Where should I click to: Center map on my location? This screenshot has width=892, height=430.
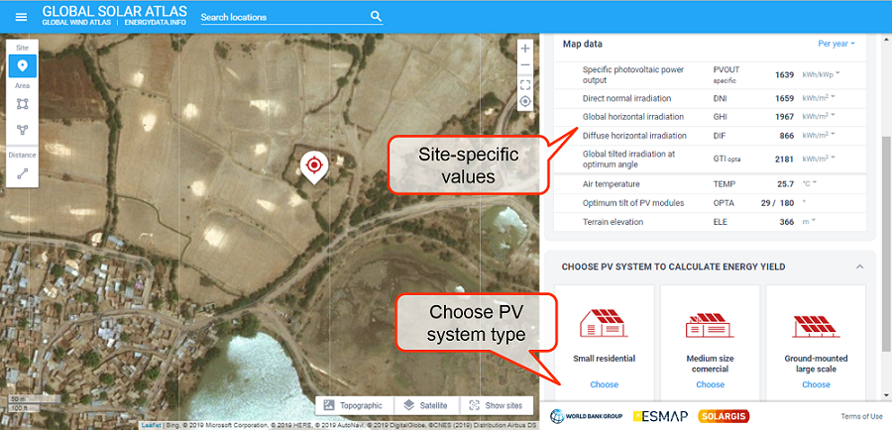pyautogui.click(x=525, y=101)
